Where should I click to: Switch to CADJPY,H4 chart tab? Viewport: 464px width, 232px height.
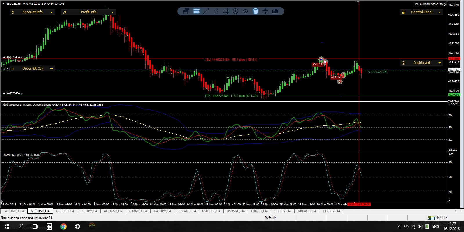tap(163, 211)
